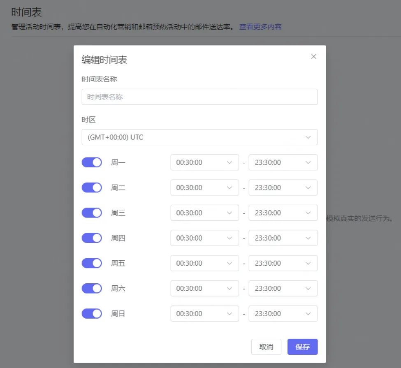The width and height of the screenshot is (401, 368).
Task: Turn off the 周三 toggle
Action: [92, 213]
